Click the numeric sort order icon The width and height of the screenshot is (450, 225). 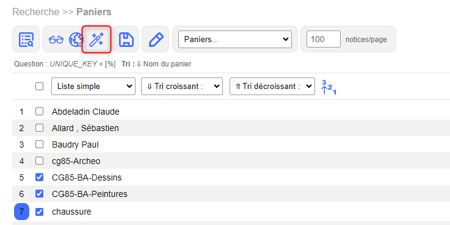(x=328, y=87)
